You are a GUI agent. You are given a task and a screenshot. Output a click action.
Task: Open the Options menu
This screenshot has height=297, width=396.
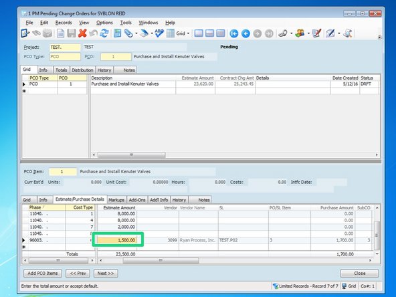(104, 23)
